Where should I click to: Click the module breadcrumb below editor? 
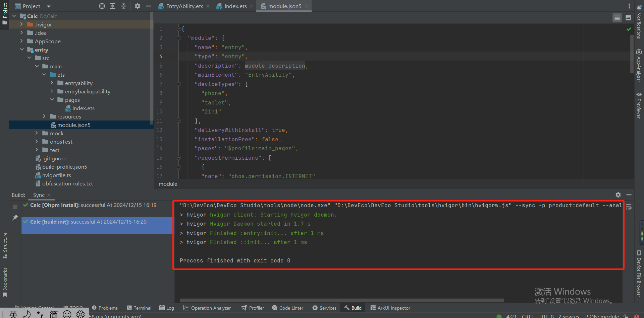coord(168,184)
